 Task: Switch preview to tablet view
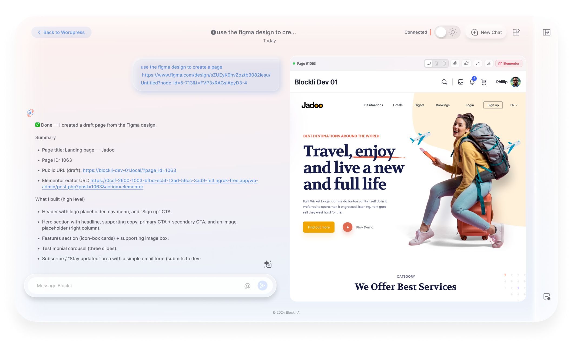436,63
